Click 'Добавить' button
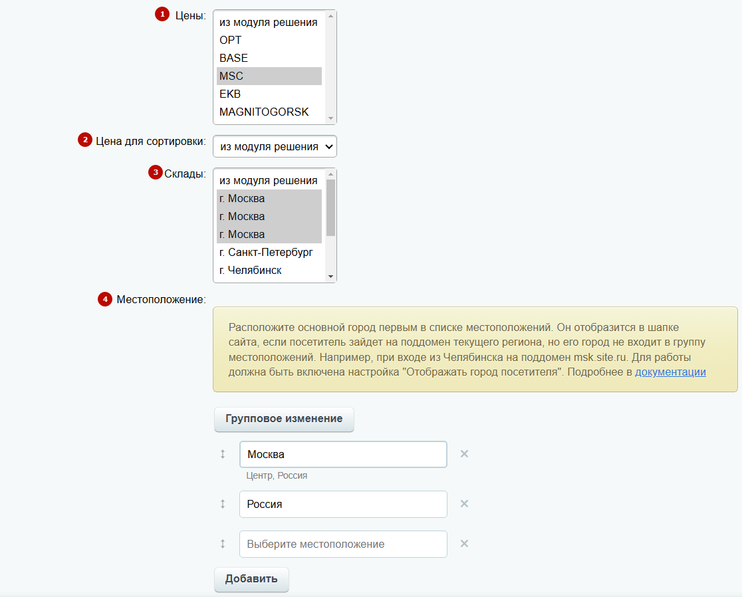742x597 pixels. [251, 580]
